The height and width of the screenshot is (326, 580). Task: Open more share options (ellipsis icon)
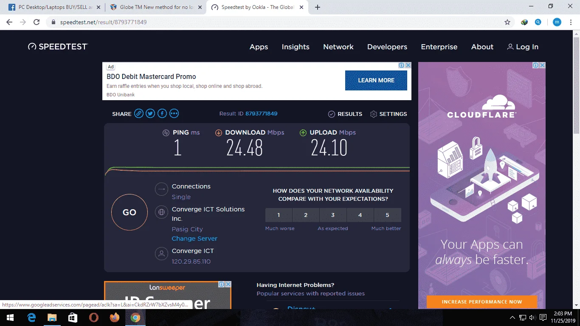pos(174,114)
